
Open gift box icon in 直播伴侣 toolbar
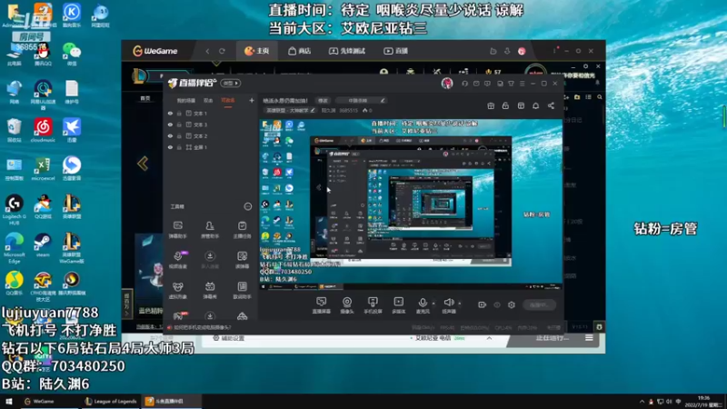click(491, 105)
